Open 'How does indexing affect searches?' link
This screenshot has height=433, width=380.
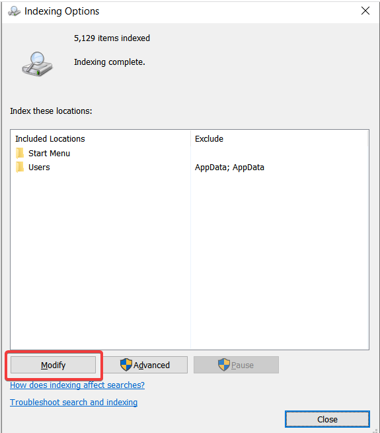click(77, 385)
